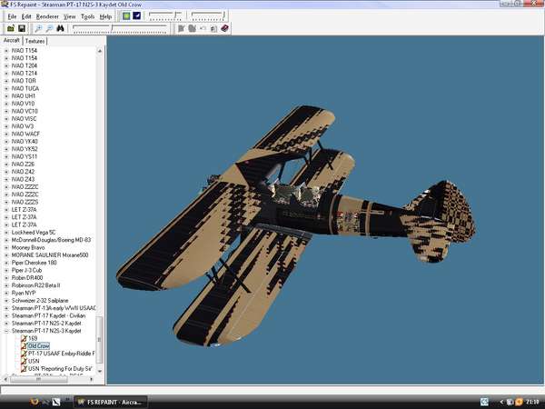Click the first greyed icon after the long slider

(x=181, y=28)
